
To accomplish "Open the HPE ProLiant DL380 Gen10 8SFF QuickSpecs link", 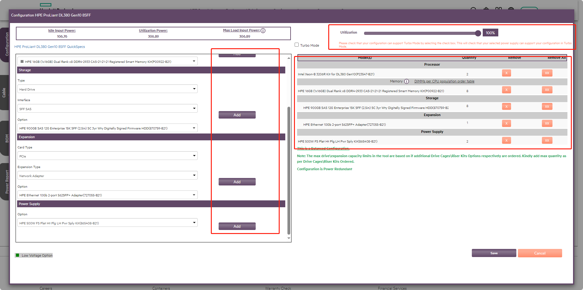I will click(x=50, y=47).
